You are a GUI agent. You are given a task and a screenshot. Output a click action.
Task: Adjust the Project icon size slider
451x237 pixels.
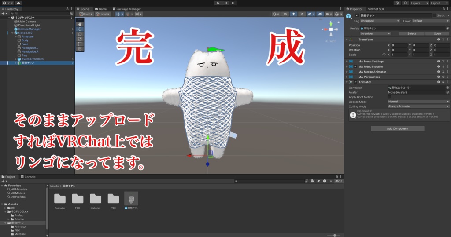pos(334,235)
